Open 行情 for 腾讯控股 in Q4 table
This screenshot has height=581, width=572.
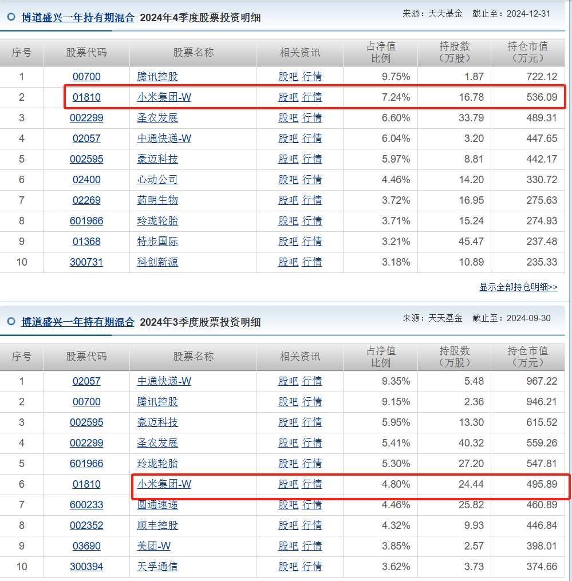click(311, 77)
